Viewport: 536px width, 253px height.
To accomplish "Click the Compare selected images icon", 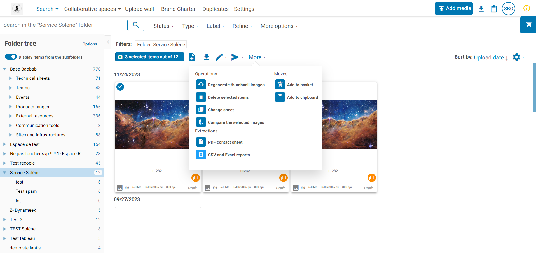I will click(201, 122).
